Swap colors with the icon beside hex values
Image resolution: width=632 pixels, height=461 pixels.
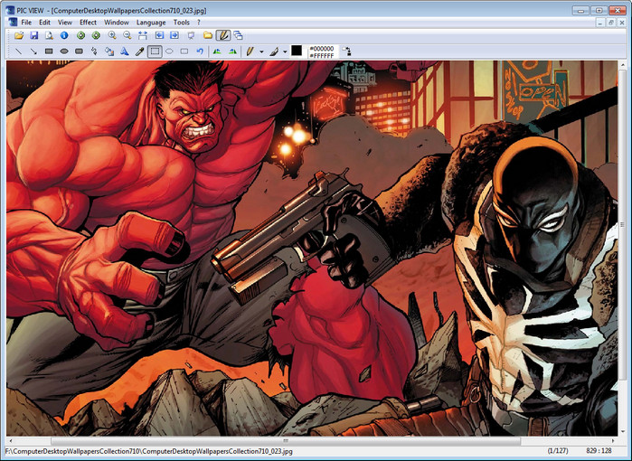[346, 52]
